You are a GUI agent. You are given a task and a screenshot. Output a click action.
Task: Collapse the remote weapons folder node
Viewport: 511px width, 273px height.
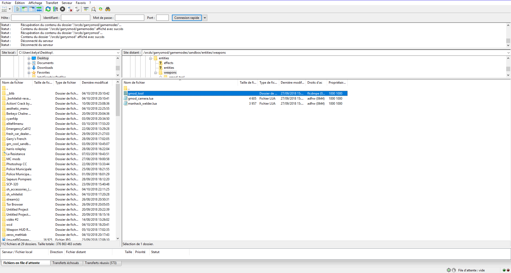(x=156, y=73)
